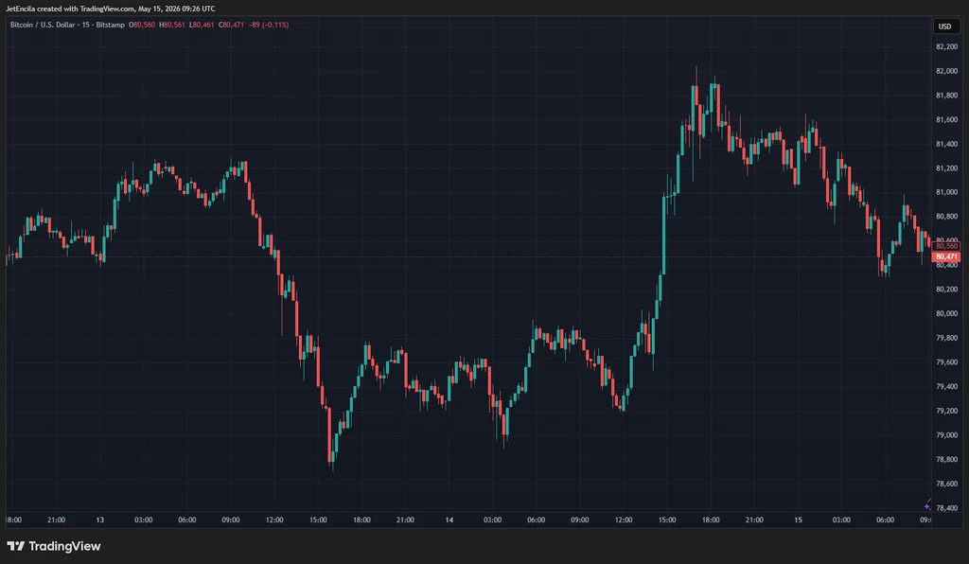Screen dimensions: 969x564
Task: Click the TradingView.com text in the header caption
Action: (x=107, y=9)
